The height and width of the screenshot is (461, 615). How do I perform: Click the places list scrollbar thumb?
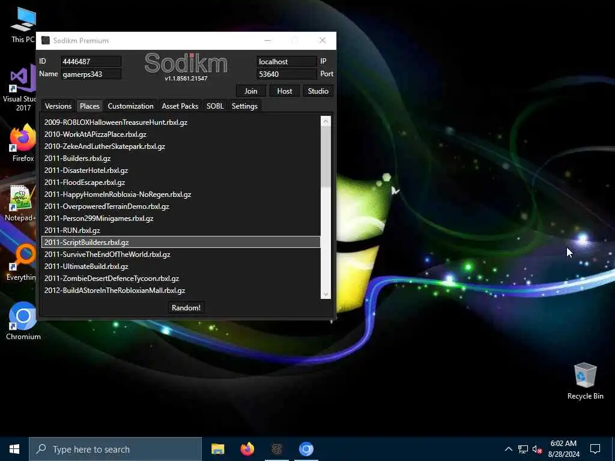coord(326,157)
